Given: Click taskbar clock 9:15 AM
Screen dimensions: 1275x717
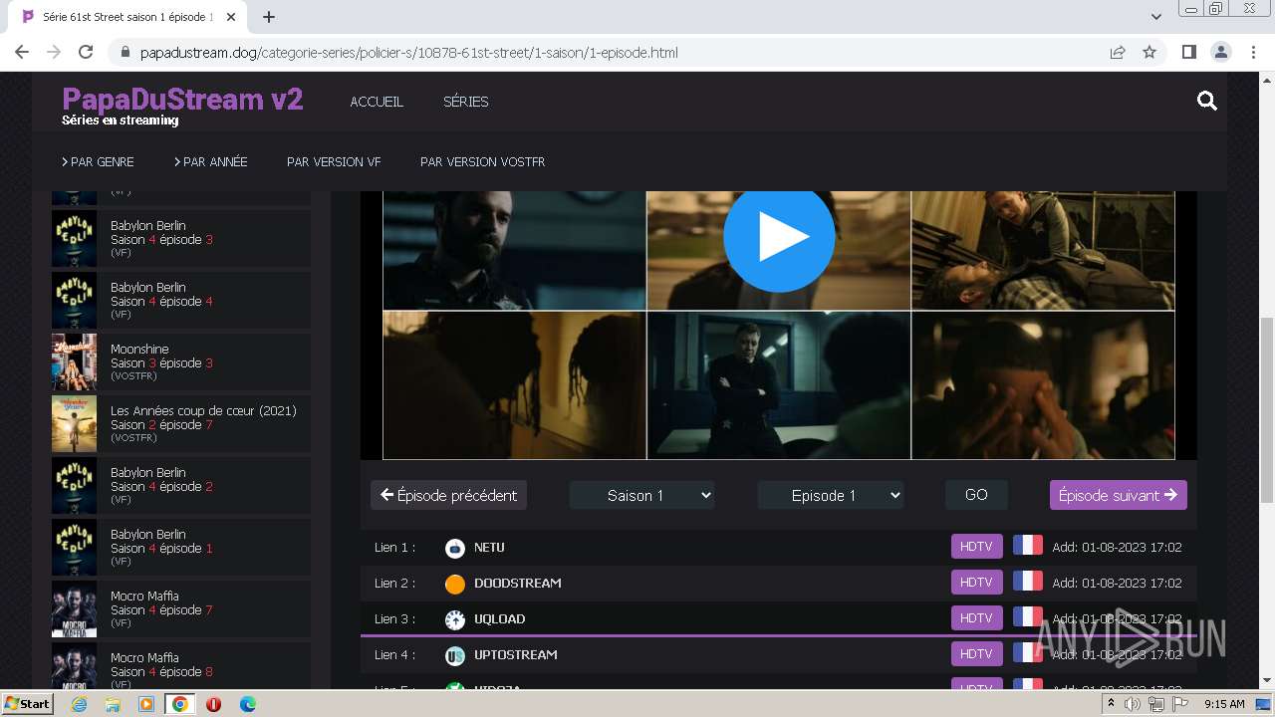Looking at the screenshot, I should pyautogui.click(x=1224, y=704).
